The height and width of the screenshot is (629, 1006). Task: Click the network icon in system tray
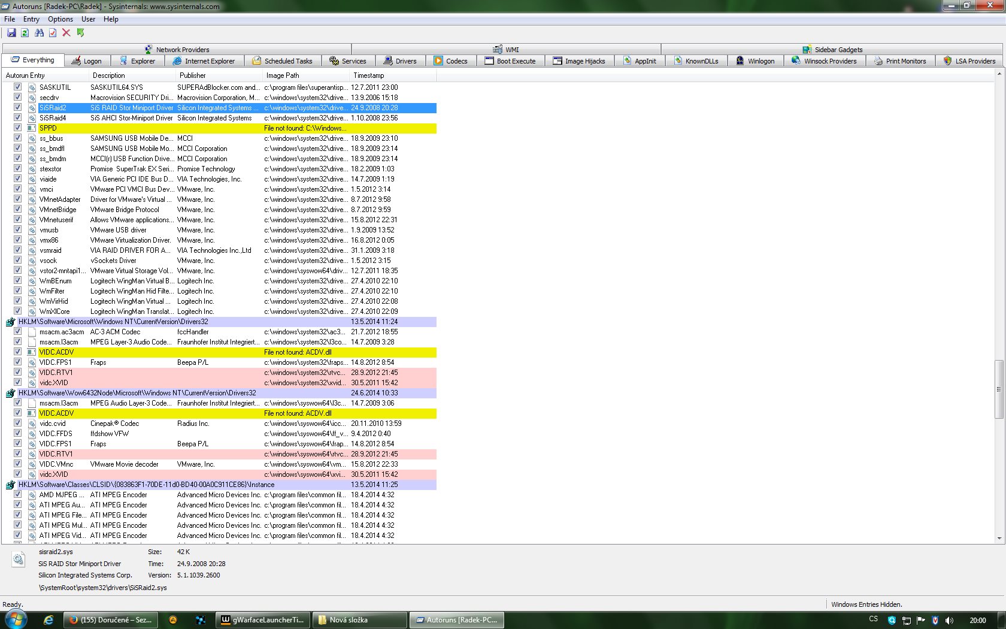pyautogui.click(x=907, y=621)
